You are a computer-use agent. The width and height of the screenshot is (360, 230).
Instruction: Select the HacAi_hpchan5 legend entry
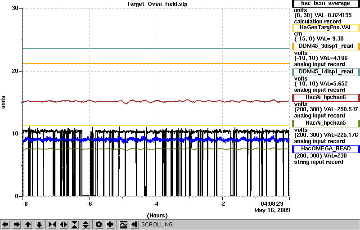click(326, 123)
